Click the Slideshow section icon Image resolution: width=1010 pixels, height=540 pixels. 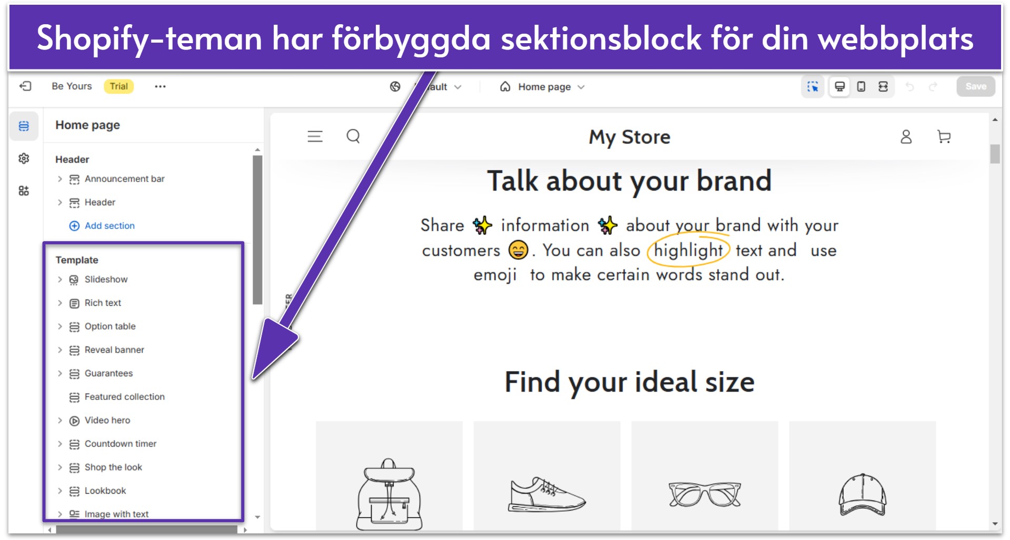(74, 280)
